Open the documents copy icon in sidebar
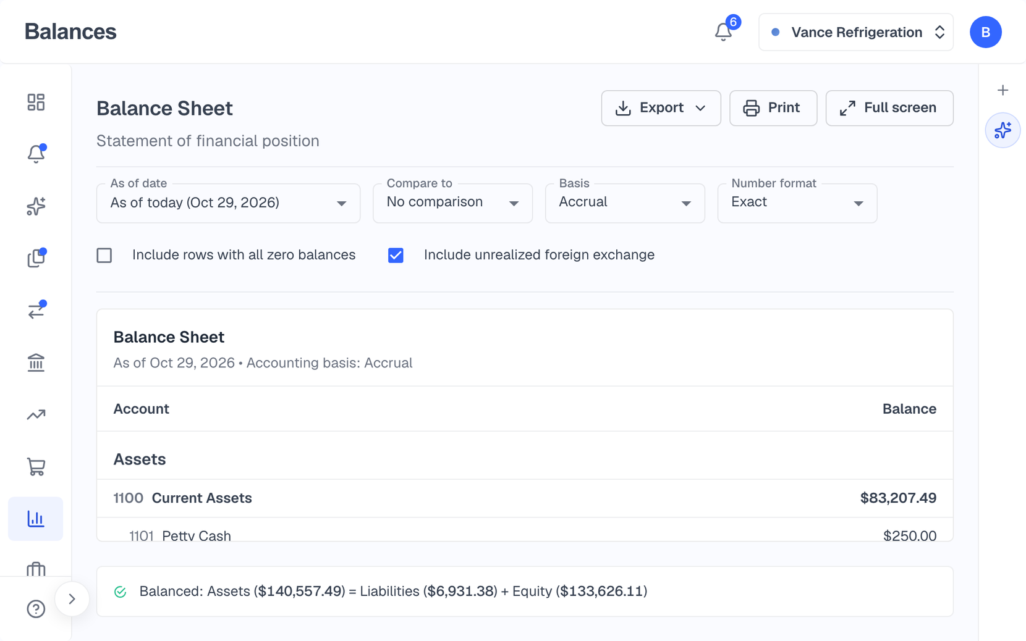The image size is (1026, 641). [x=36, y=258]
